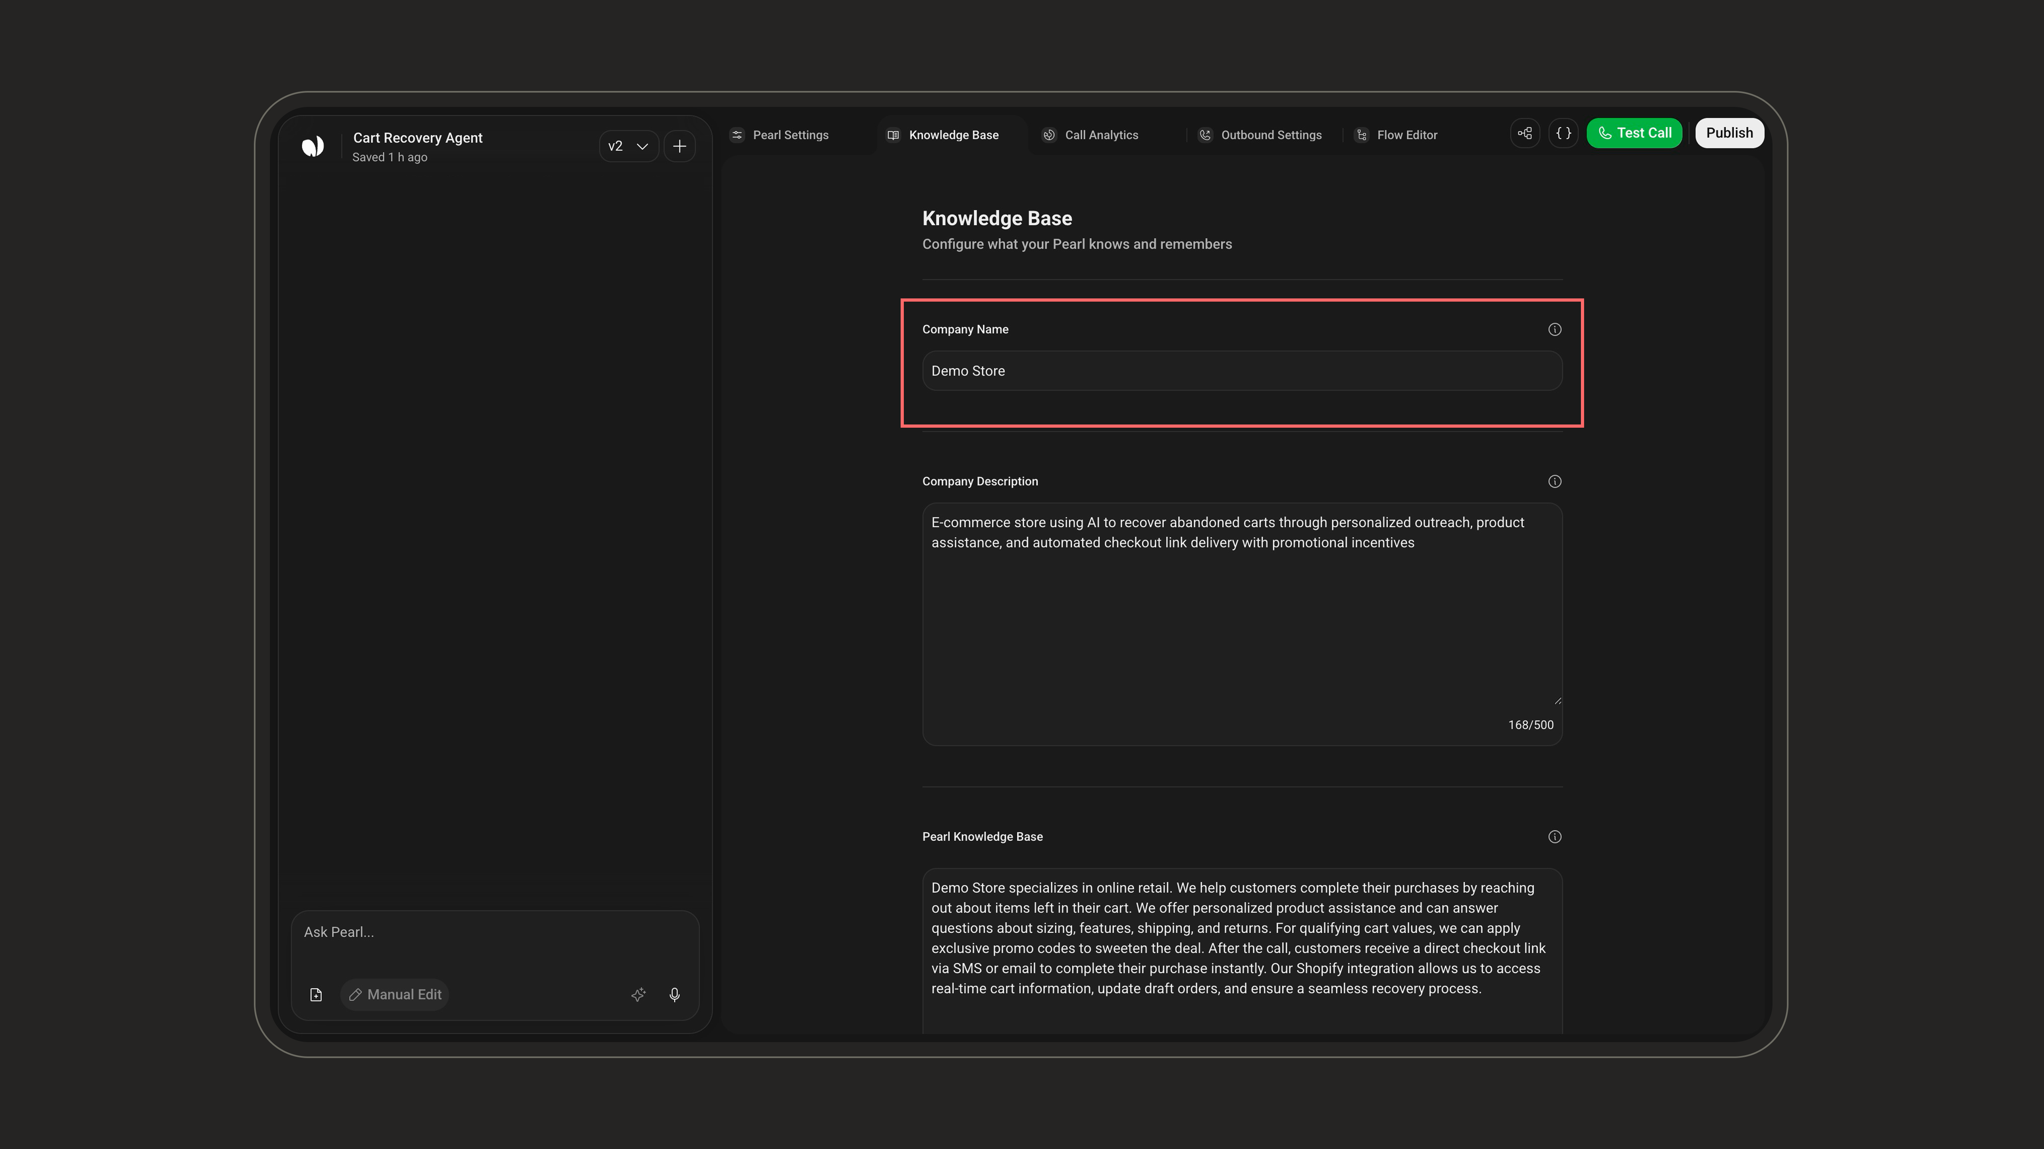Viewport: 2044px width, 1149px height.
Task: Click the Cart Recovery Agent title
Action: point(417,137)
